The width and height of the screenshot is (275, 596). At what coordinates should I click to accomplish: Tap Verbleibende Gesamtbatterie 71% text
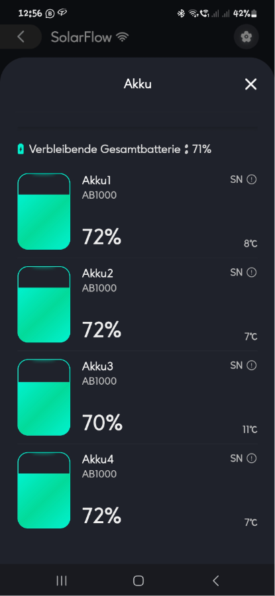pyautogui.click(x=120, y=149)
